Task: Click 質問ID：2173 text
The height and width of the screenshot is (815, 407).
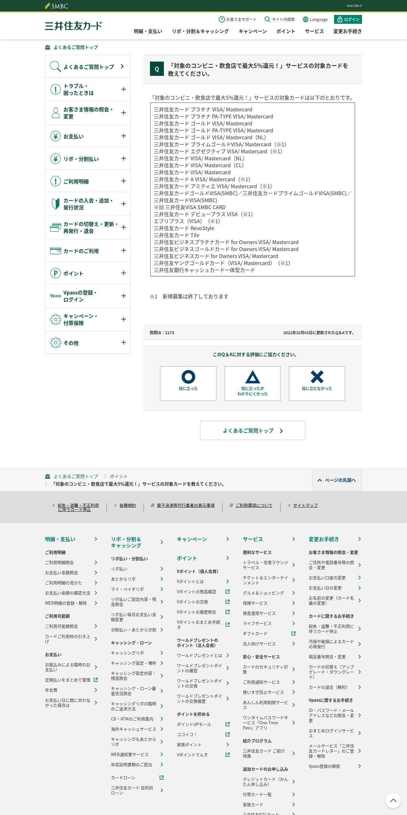Action: [162, 333]
